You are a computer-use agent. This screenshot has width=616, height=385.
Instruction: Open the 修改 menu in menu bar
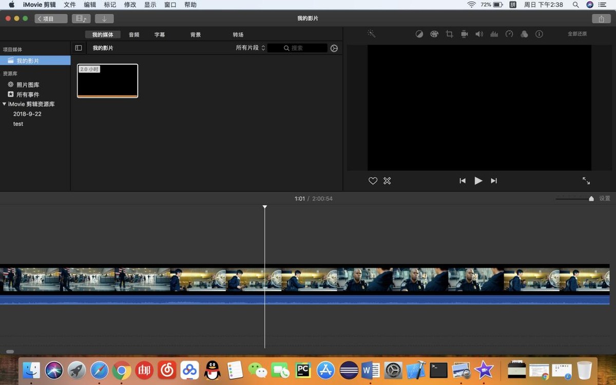coord(130,5)
